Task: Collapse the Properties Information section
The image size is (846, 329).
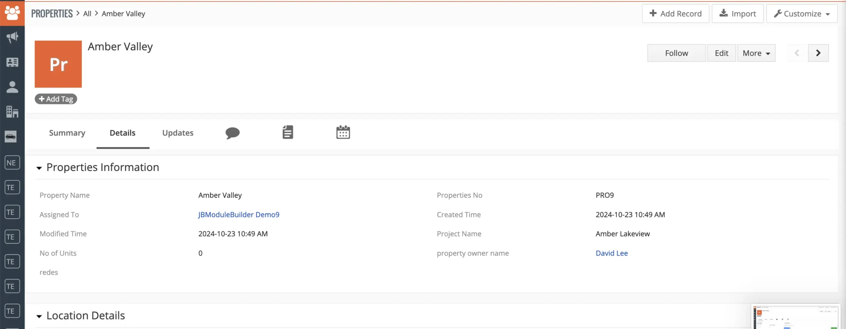Action: click(x=39, y=168)
